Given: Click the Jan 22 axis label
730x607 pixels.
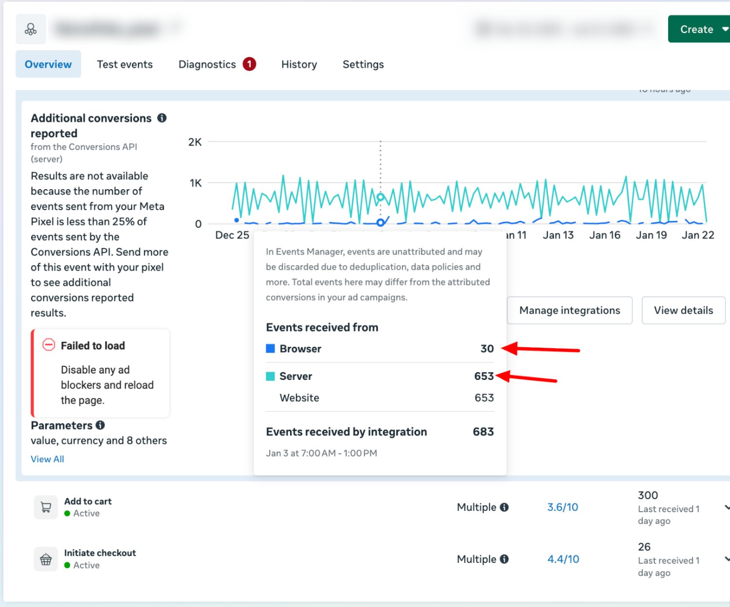Looking at the screenshot, I should (x=698, y=235).
